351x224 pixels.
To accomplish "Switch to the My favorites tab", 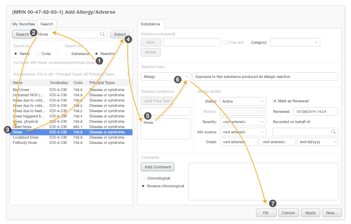I will (23, 24).
